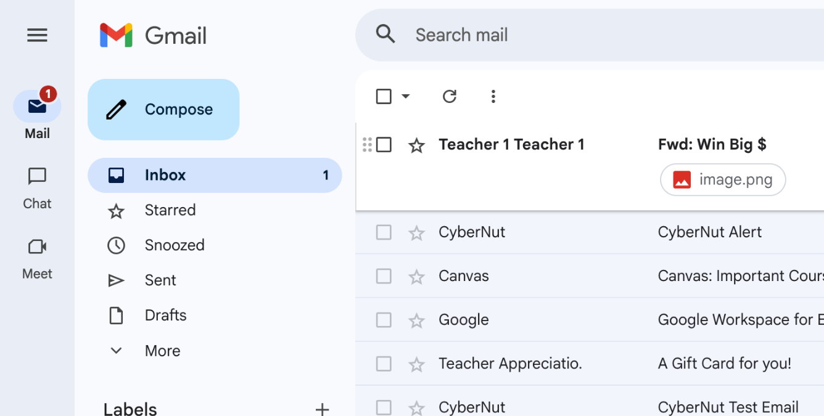Select the Teacher Appreciation email checkbox
The height and width of the screenshot is (416, 824).
tap(384, 364)
